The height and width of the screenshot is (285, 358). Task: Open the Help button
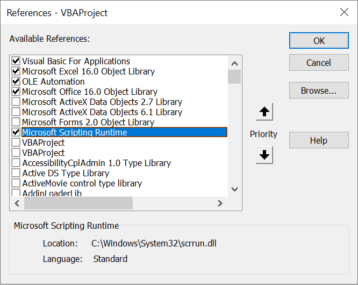(x=319, y=140)
